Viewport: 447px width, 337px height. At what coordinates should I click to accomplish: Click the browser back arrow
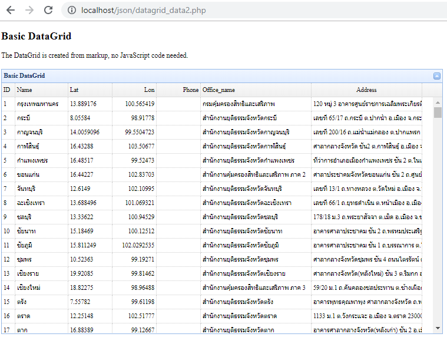pyautogui.click(x=11, y=10)
